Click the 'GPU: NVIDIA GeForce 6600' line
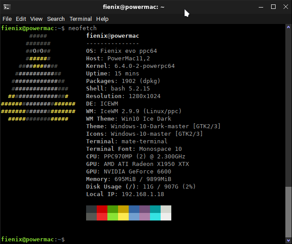This screenshot has width=292, height=244. 129,171
